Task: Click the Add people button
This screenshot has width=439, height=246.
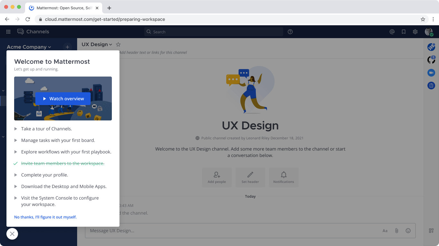Action: point(217,177)
